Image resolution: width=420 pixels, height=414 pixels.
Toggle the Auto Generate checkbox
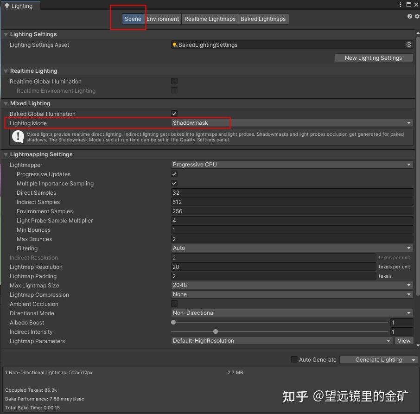click(294, 359)
